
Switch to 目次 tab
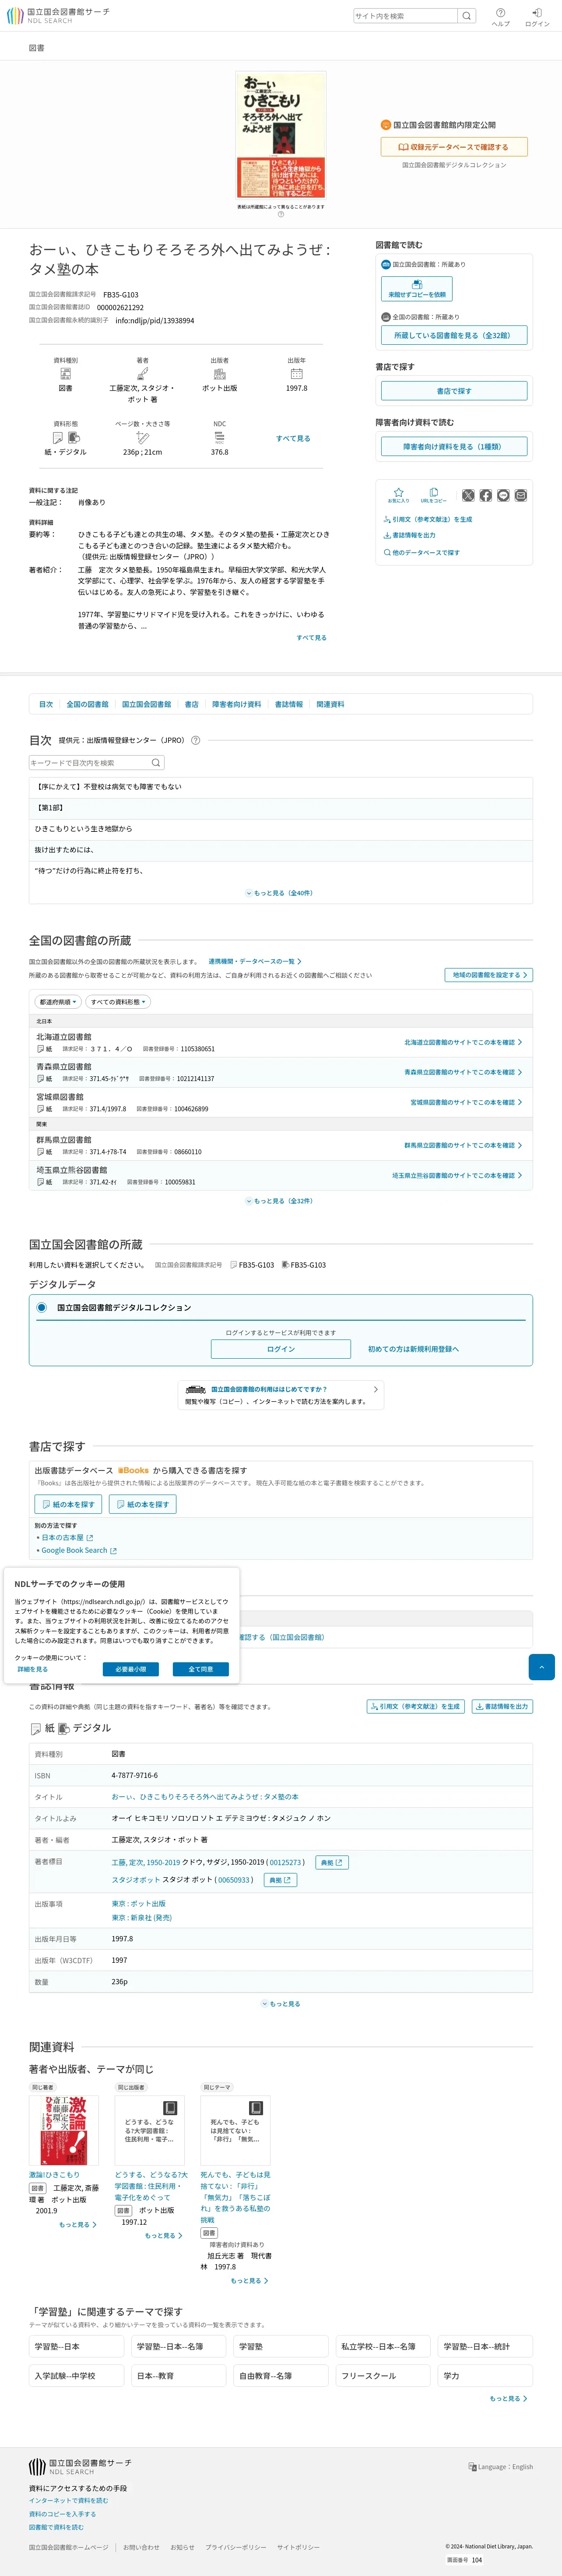click(46, 704)
